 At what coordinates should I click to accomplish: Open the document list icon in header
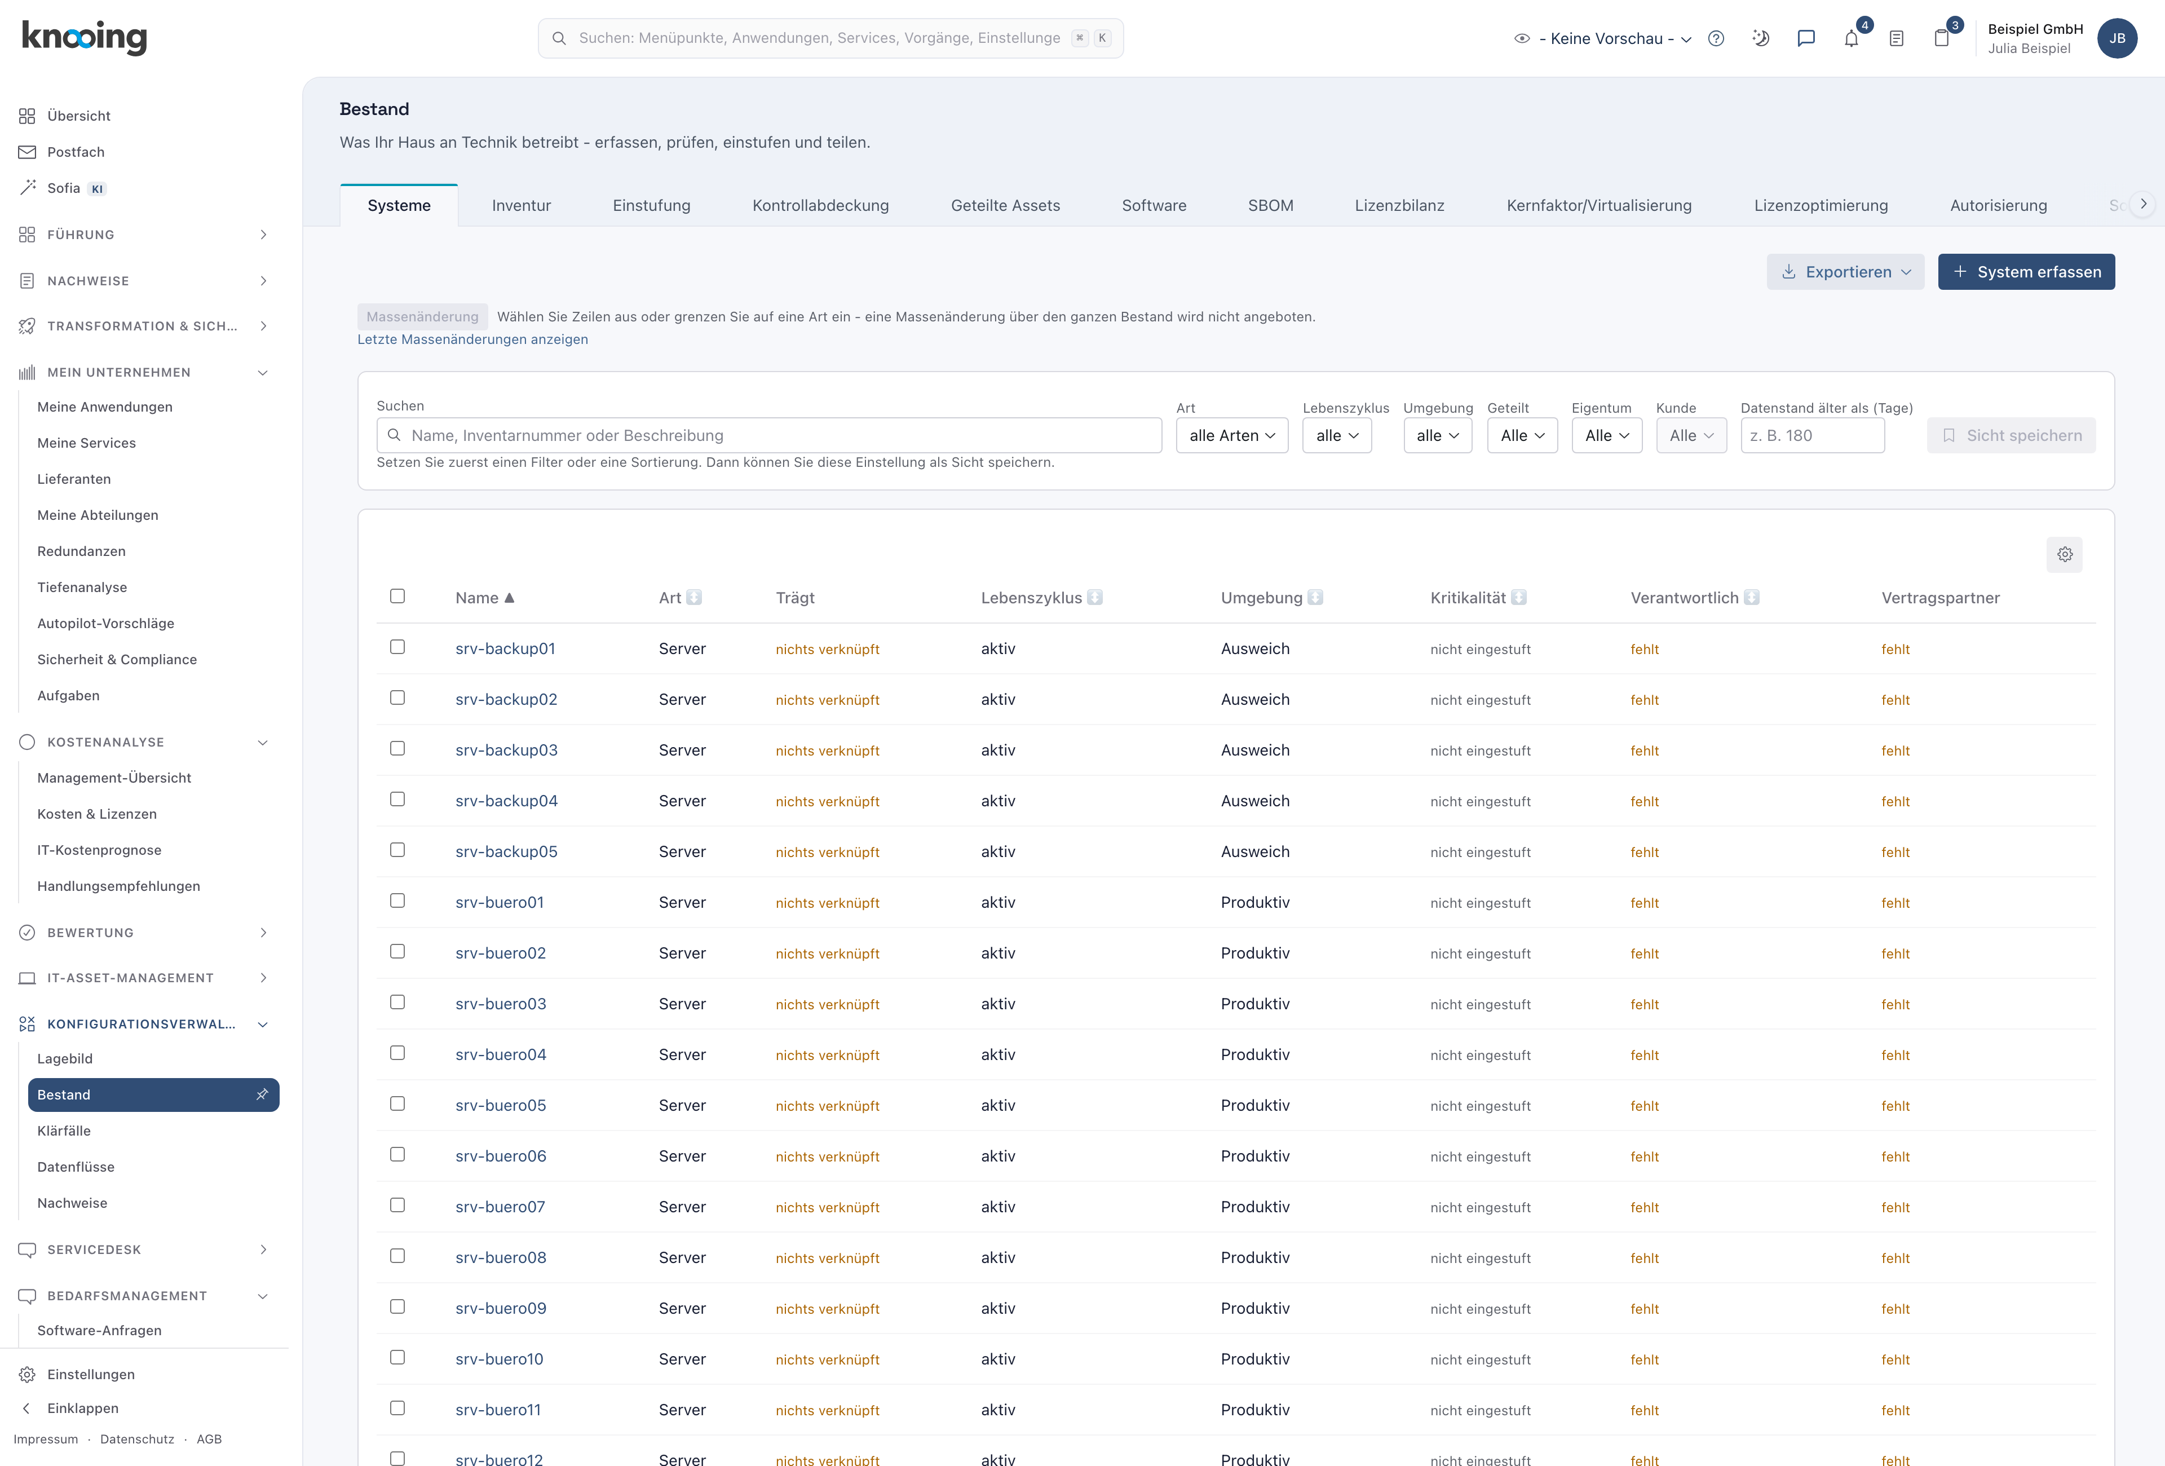click(x=1896, y=38)
